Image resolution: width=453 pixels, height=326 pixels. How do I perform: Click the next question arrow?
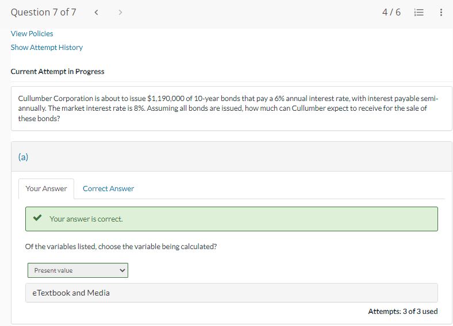pos(120,13)
